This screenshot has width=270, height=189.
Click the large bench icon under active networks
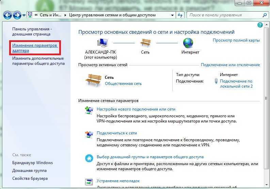(93, 80)
